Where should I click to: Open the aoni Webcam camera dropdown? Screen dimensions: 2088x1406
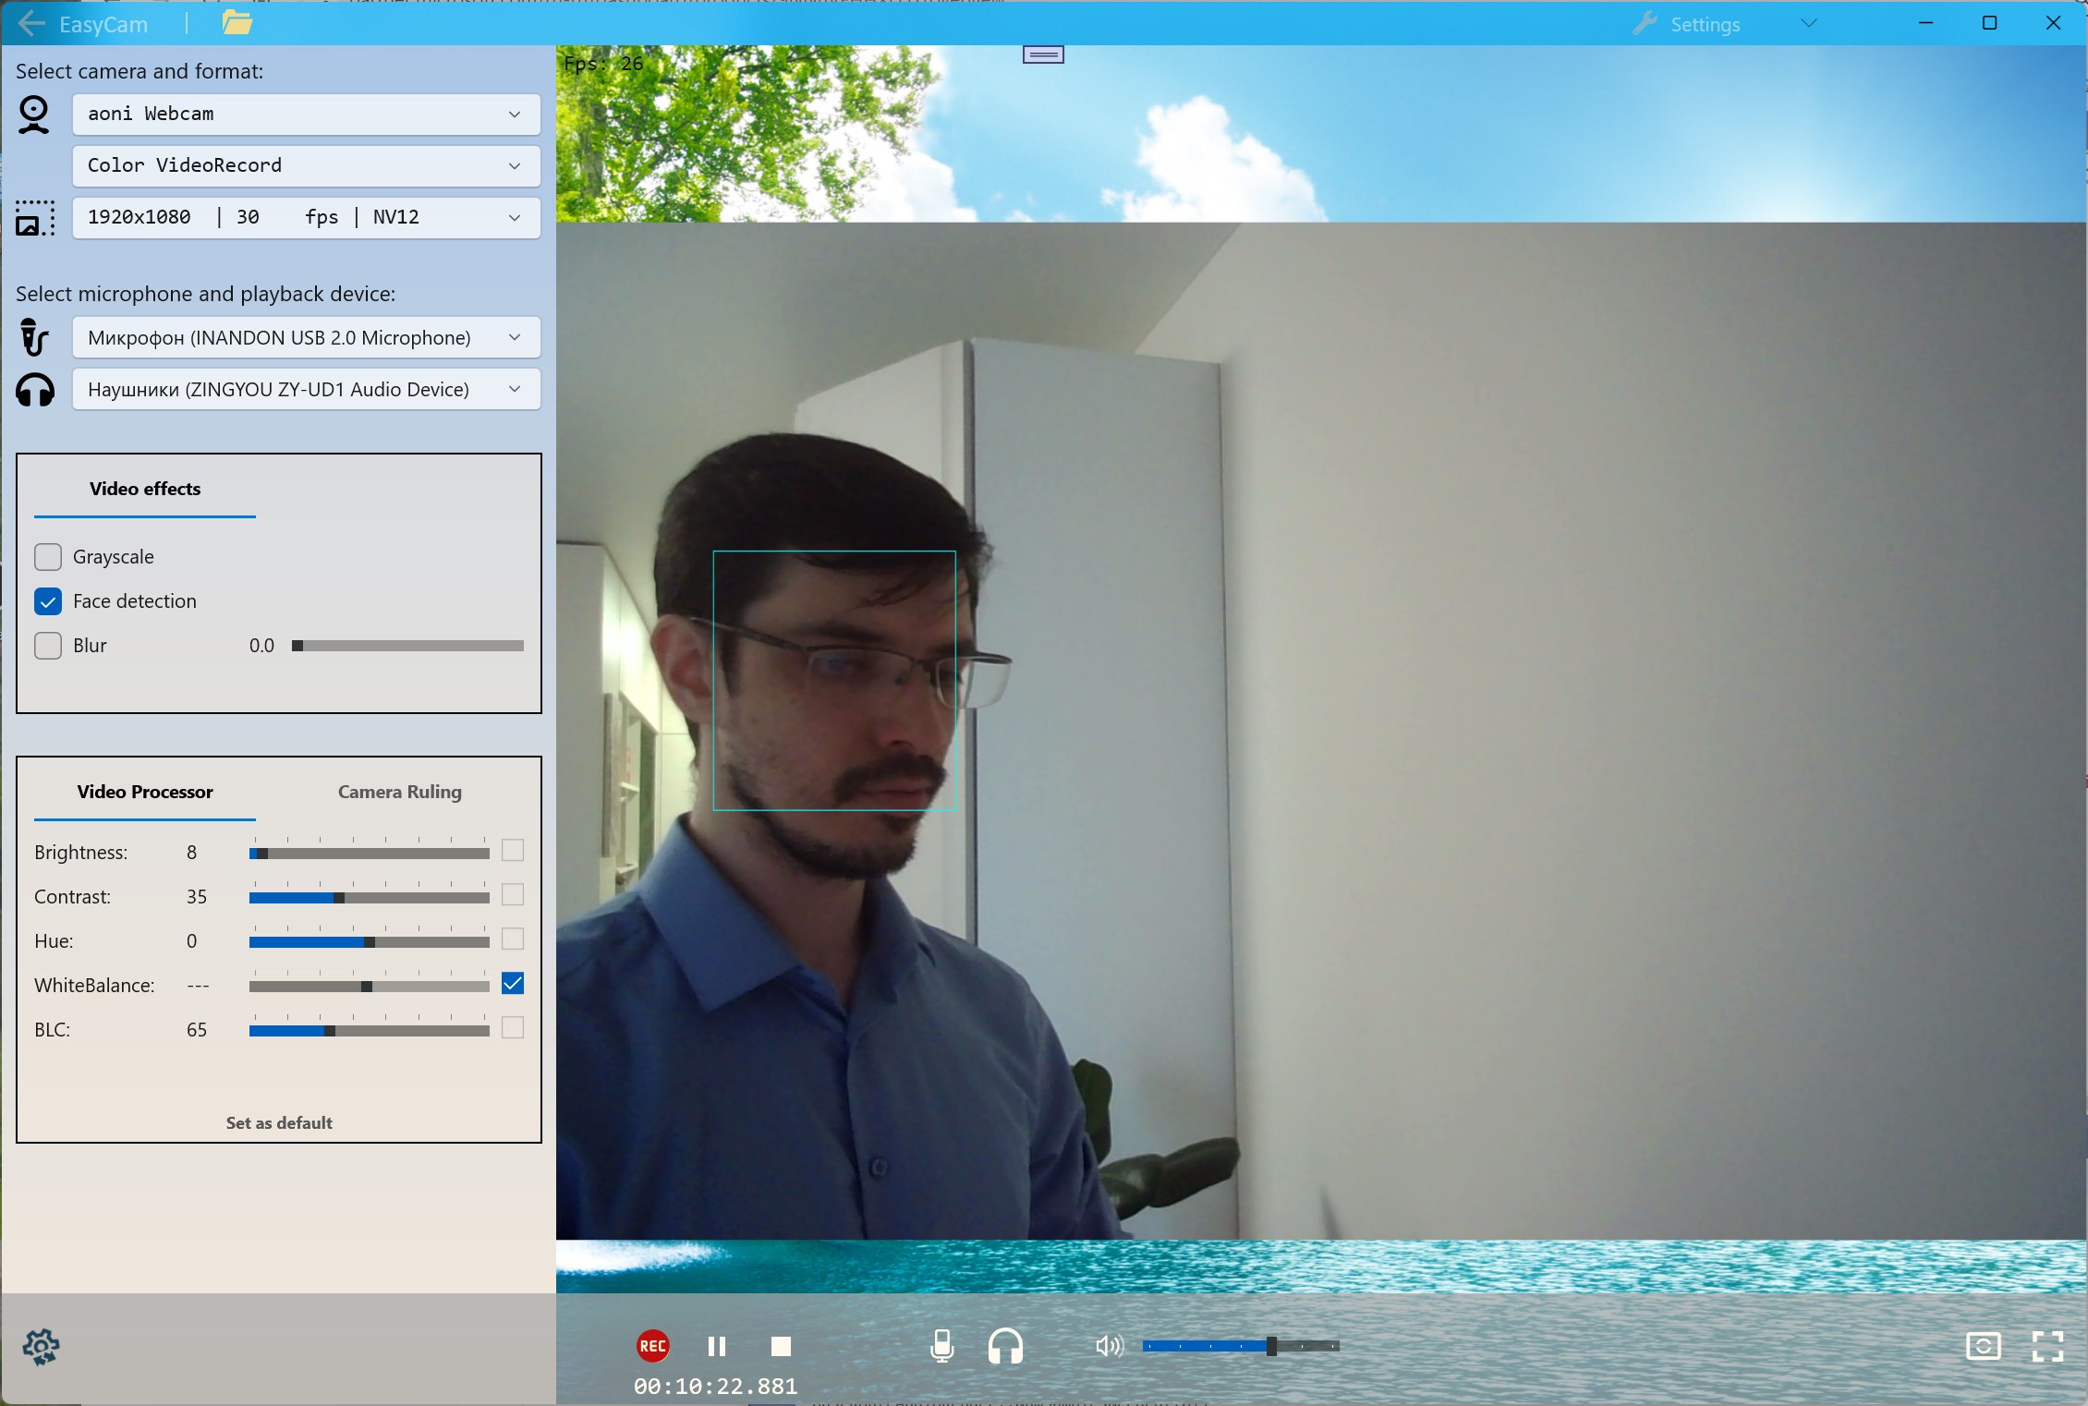(x=306, y=114)
